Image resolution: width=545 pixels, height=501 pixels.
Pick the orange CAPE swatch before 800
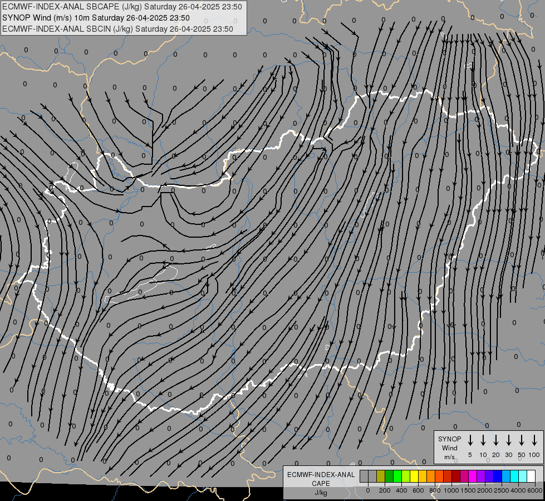point(431,476)
